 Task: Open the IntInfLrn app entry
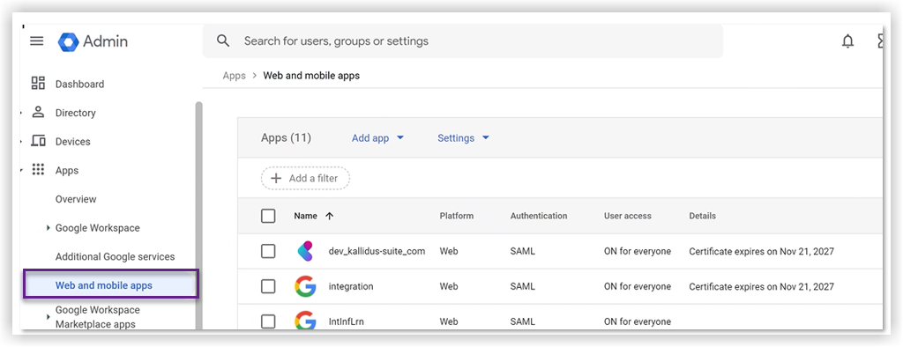pos(346,321)
